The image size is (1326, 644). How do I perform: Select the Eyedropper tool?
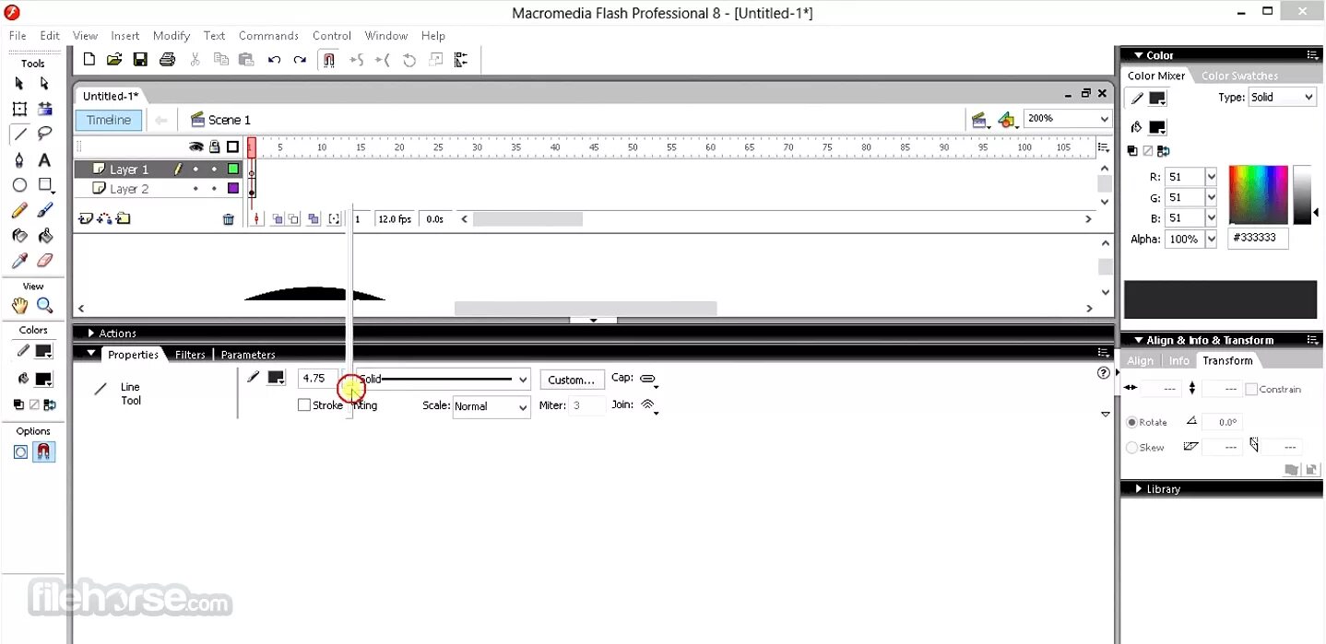coord(19,261)
